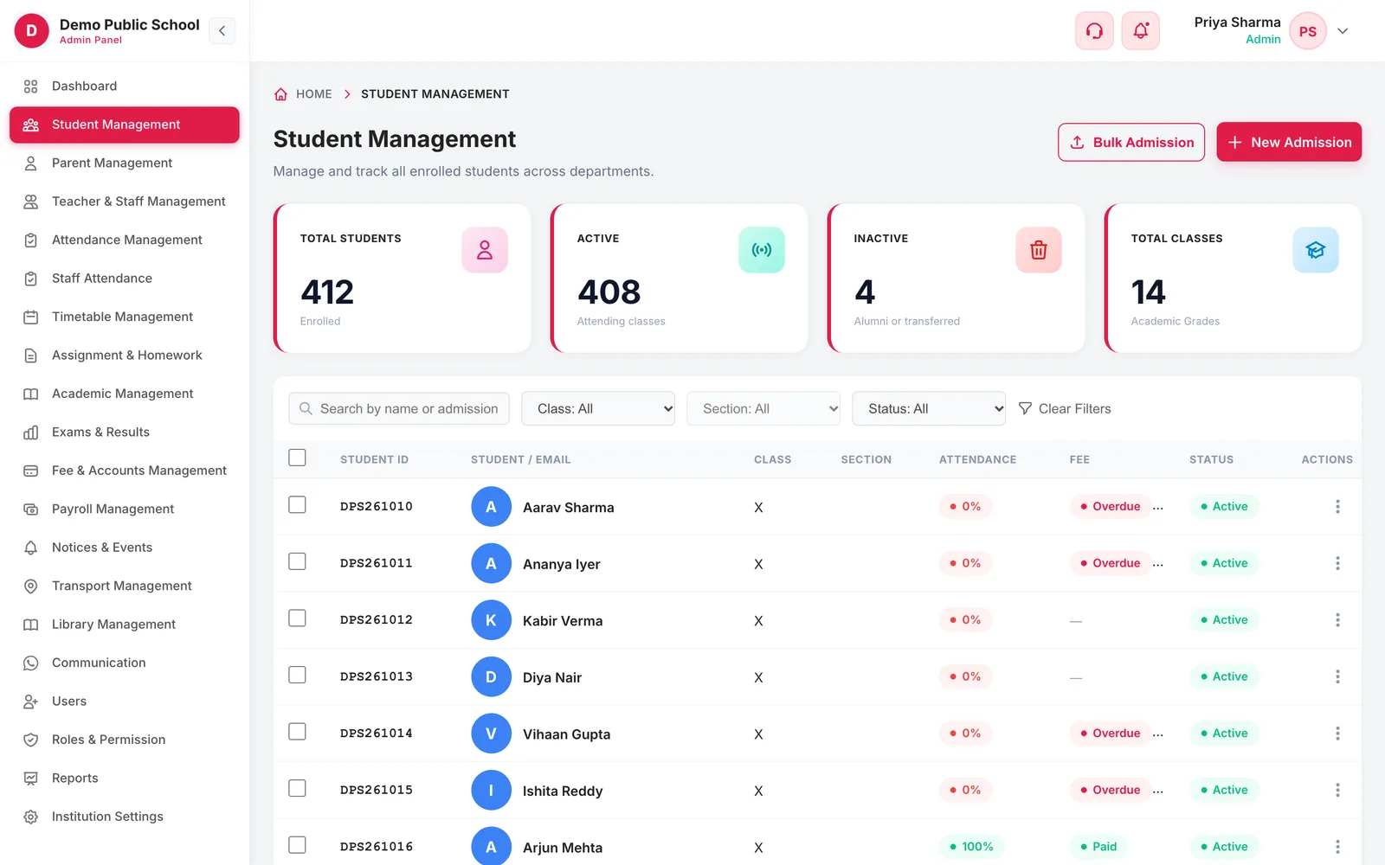Click the PS user avatar
1385x865 pixels.
coord(1308,31)
